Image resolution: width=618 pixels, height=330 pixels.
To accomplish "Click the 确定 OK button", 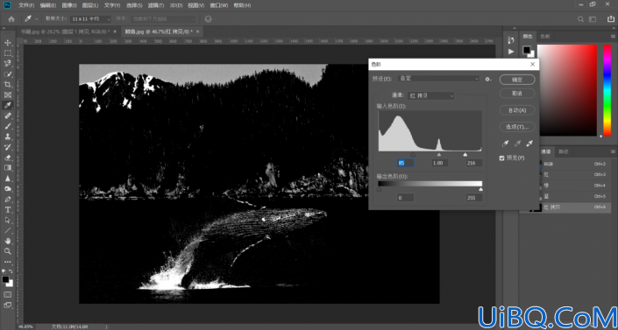I will [517, 80].
